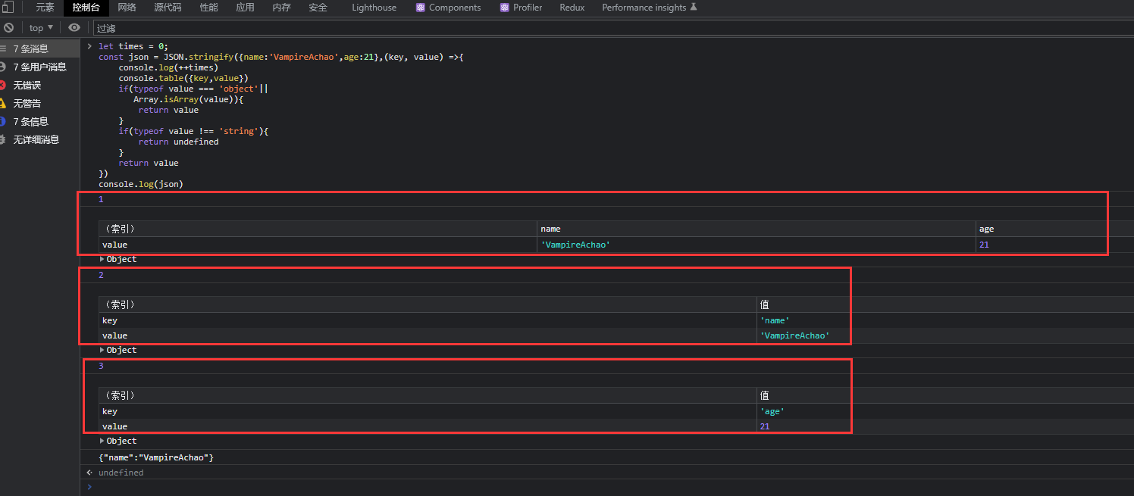Viewport: 1134px width, 496px height.
Task: Click the yellow warning icon beside 无警告
Action: pos(3,104)
